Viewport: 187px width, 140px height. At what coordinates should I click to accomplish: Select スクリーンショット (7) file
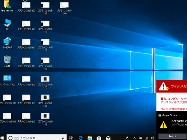(26, 81)
